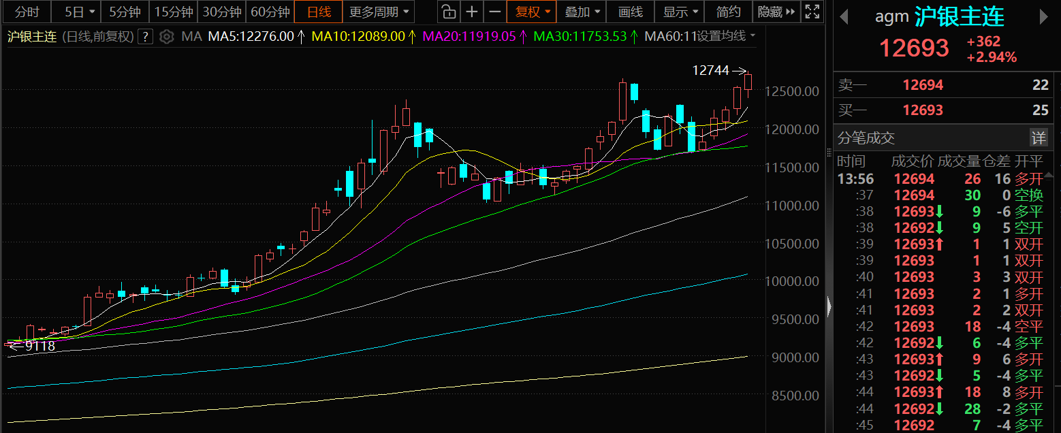This screenshot has width=1061, height=433.
Task: Zoom out chart with minus icon
Action: click(494, 12)
